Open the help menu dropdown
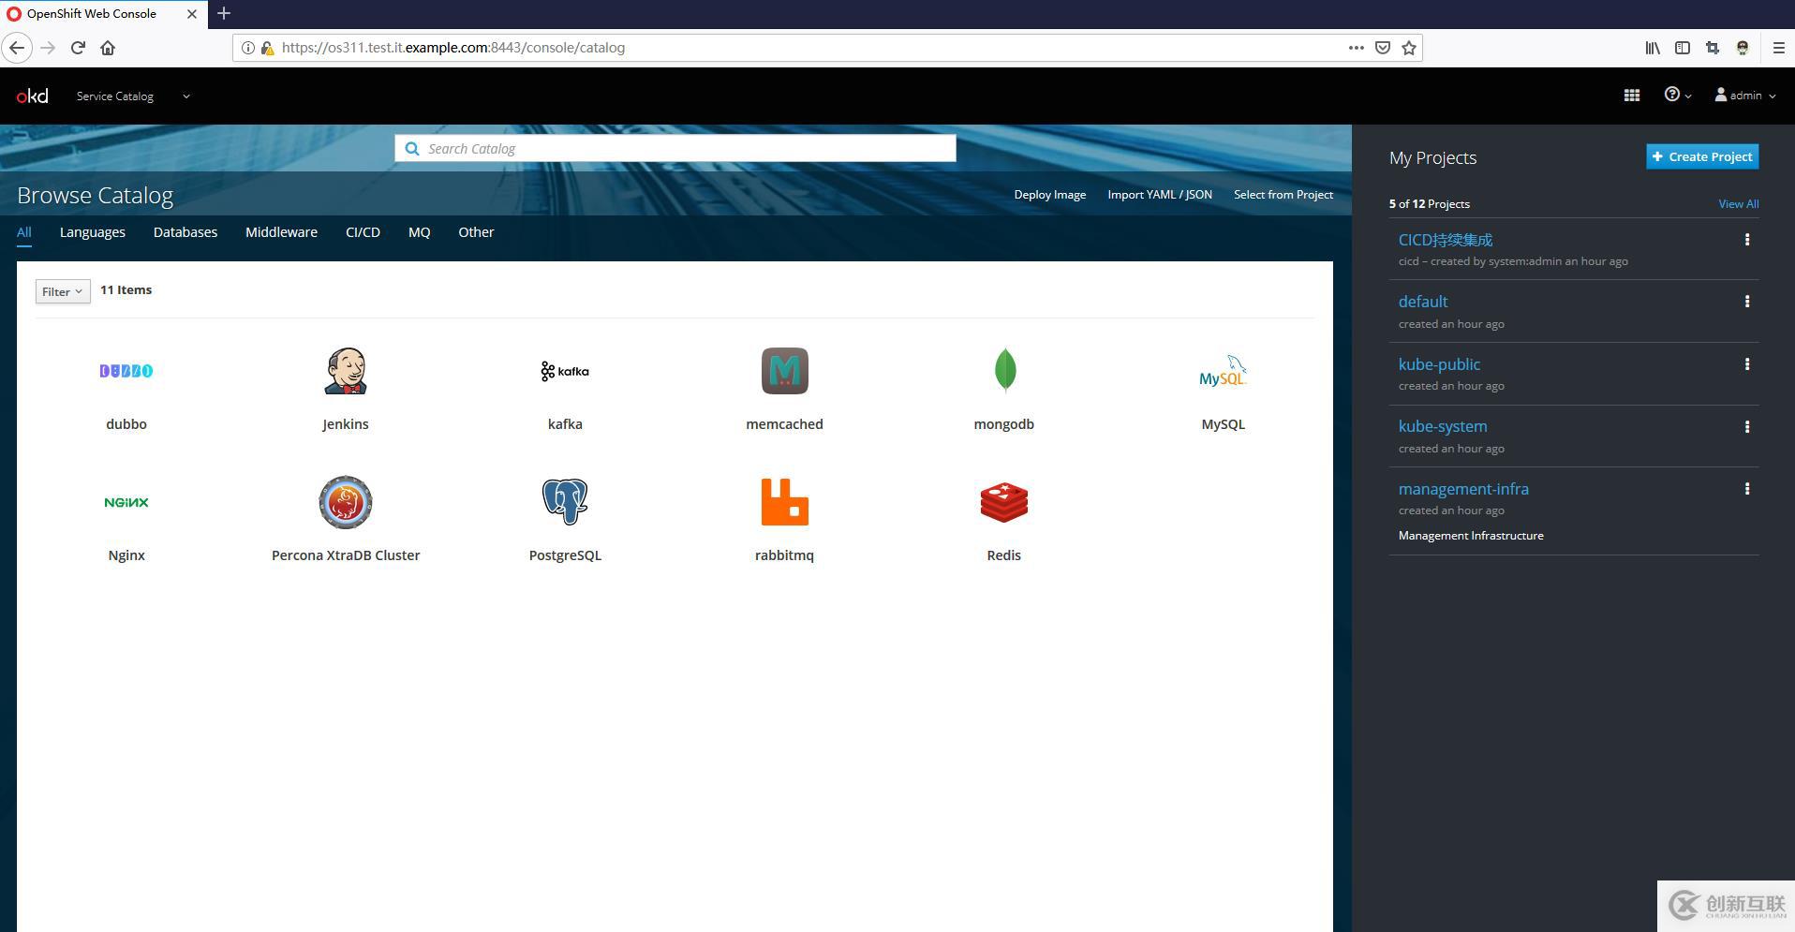Viewport: 1795px width, 932px height. coord(1677,95)
